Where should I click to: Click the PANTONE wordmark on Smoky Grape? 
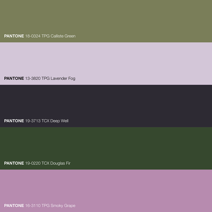coord(14,206)
